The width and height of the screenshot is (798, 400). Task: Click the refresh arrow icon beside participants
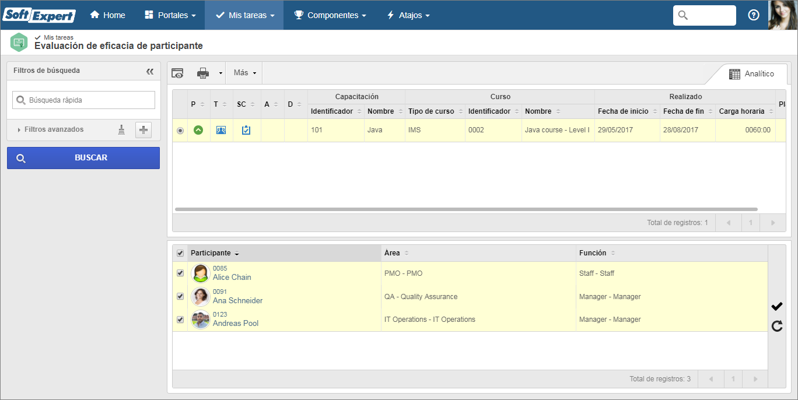click(x=777, y=326)
